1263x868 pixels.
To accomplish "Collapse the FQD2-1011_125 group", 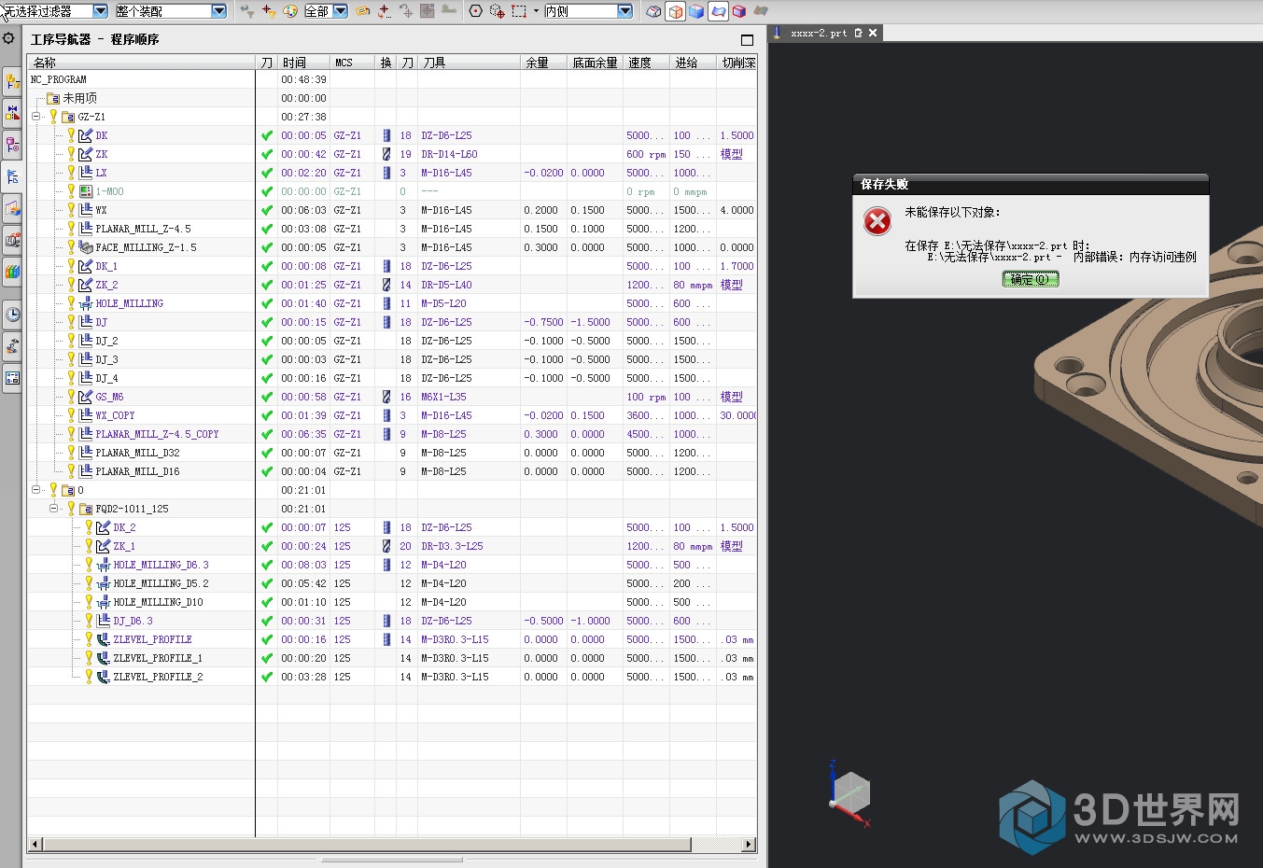I will coord(53,509).
